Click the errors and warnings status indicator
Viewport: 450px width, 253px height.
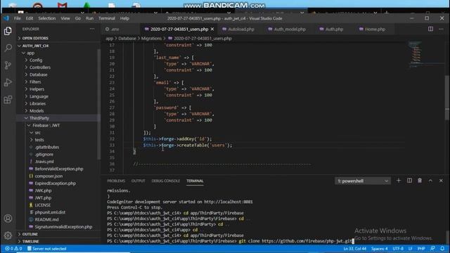(13, 248)
